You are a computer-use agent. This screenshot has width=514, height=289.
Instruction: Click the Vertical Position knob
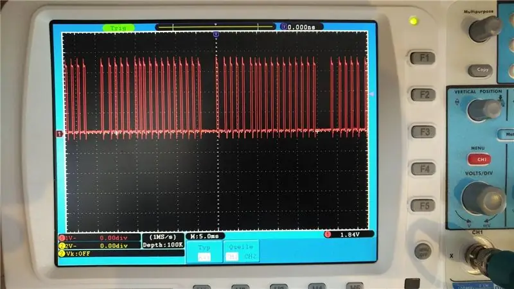[484, 110]
